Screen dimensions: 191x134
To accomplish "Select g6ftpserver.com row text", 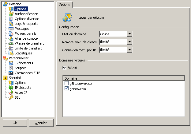I will [x=82, y=84].
